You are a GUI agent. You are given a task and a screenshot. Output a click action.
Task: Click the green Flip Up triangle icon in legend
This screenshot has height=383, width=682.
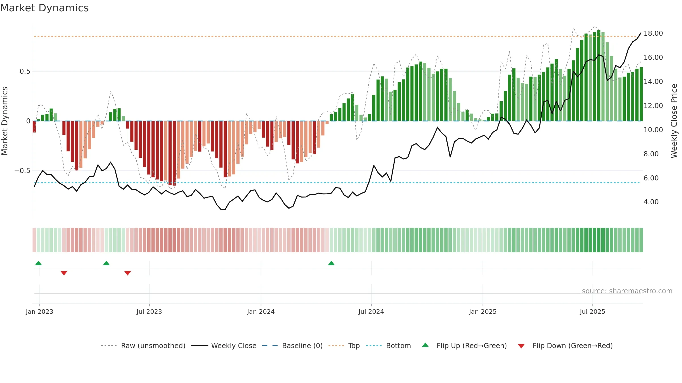click(425, 345)
